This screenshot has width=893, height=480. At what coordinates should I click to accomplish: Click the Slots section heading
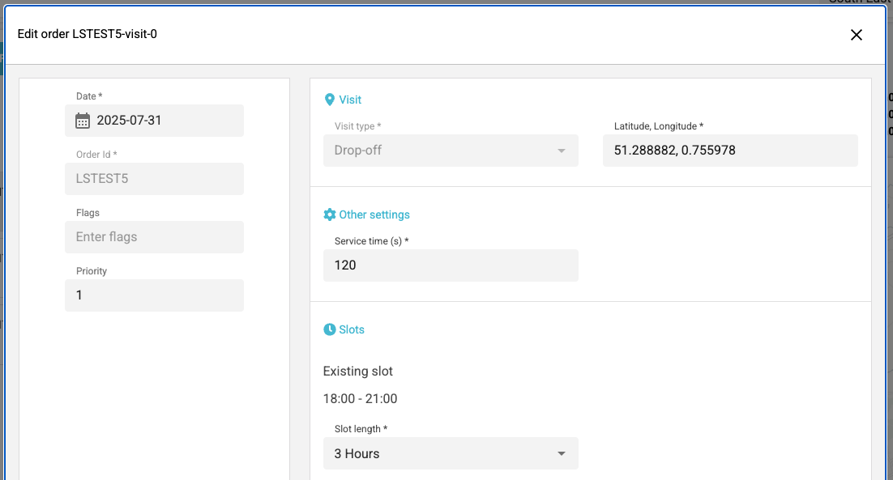[x=352, y=329]
